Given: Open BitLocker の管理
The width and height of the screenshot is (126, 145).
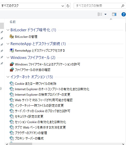Looking at the screenshot, I should (26, 37).
